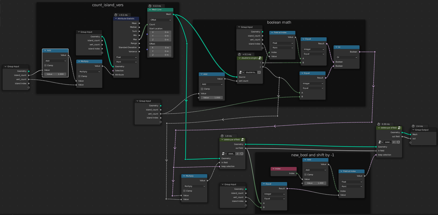Collapse the Mesh Line node
Screen dimensions: 438x215
tap(150, 10)
